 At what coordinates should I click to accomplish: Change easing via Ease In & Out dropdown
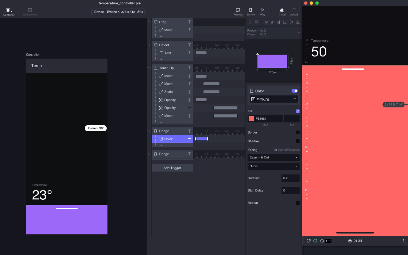click(273, 157)
